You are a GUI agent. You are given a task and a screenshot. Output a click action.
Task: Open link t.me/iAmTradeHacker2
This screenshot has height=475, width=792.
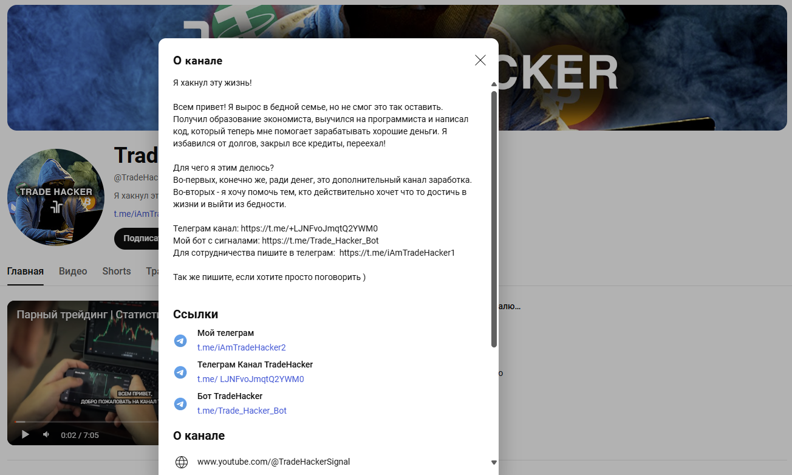click(x=241, y=347)
